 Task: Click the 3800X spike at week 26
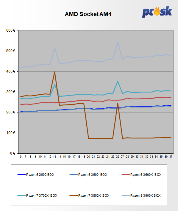[x=118, y=103]
